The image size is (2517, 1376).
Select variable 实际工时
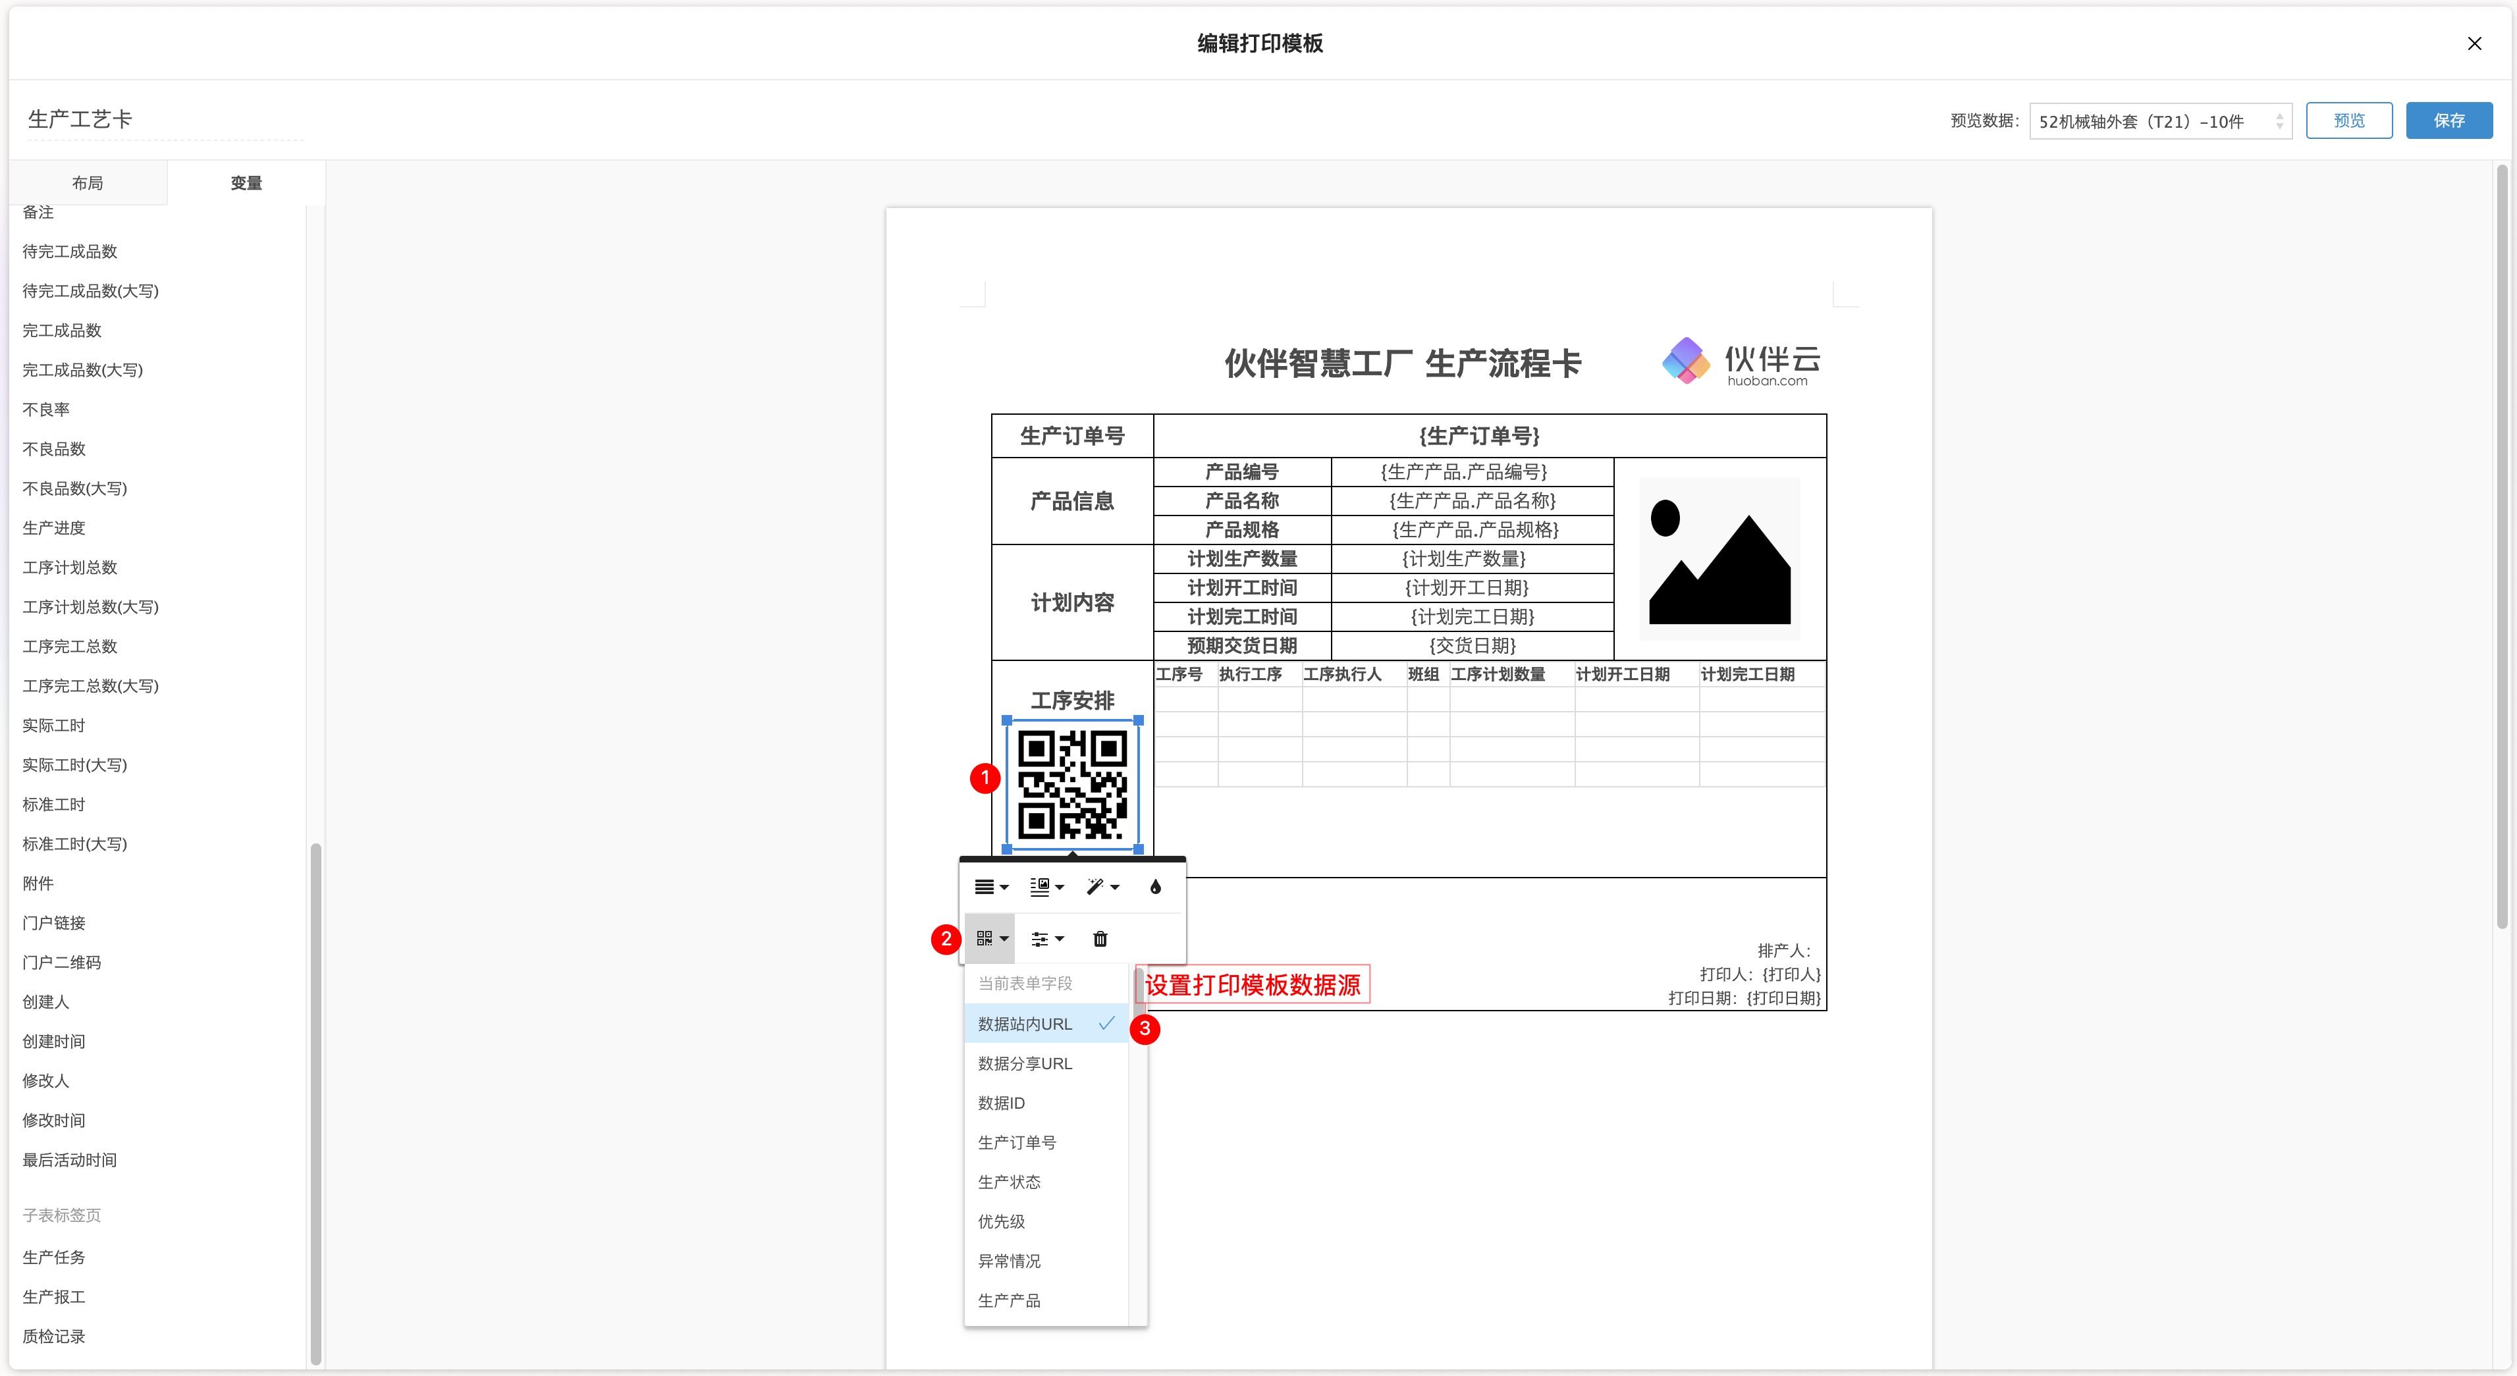54,726
